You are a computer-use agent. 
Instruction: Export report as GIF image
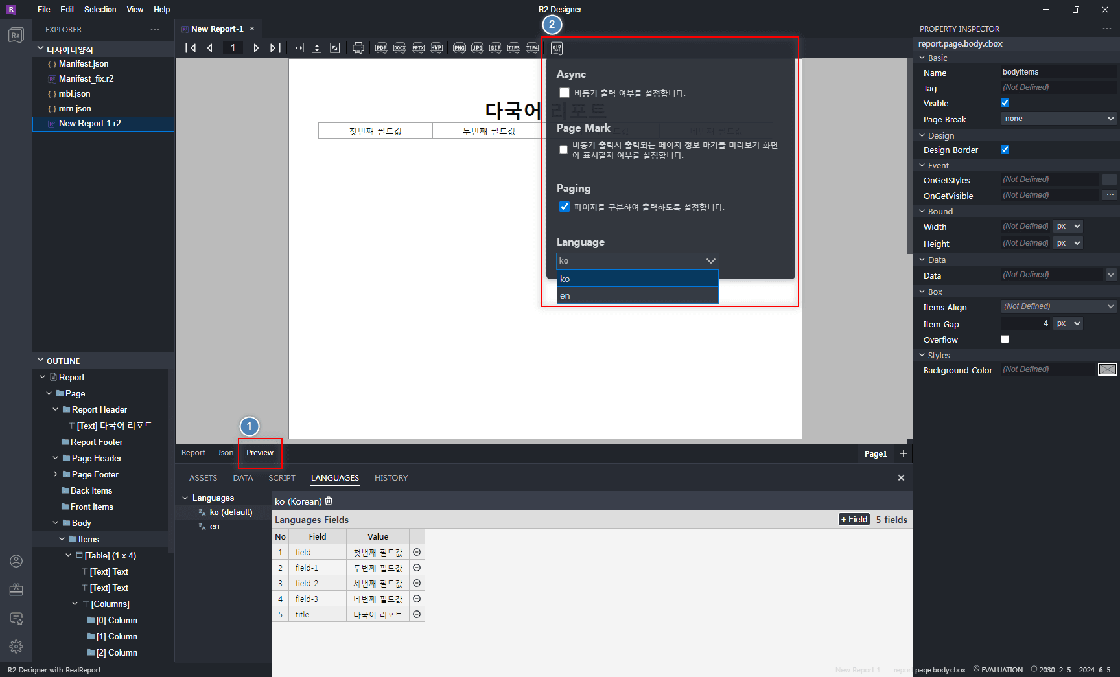point(496,48)
